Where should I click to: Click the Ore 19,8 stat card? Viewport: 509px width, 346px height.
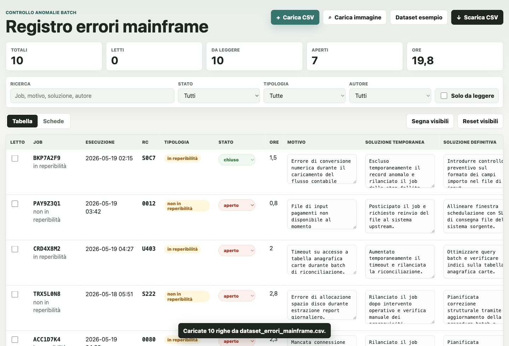tap(455, 56)
